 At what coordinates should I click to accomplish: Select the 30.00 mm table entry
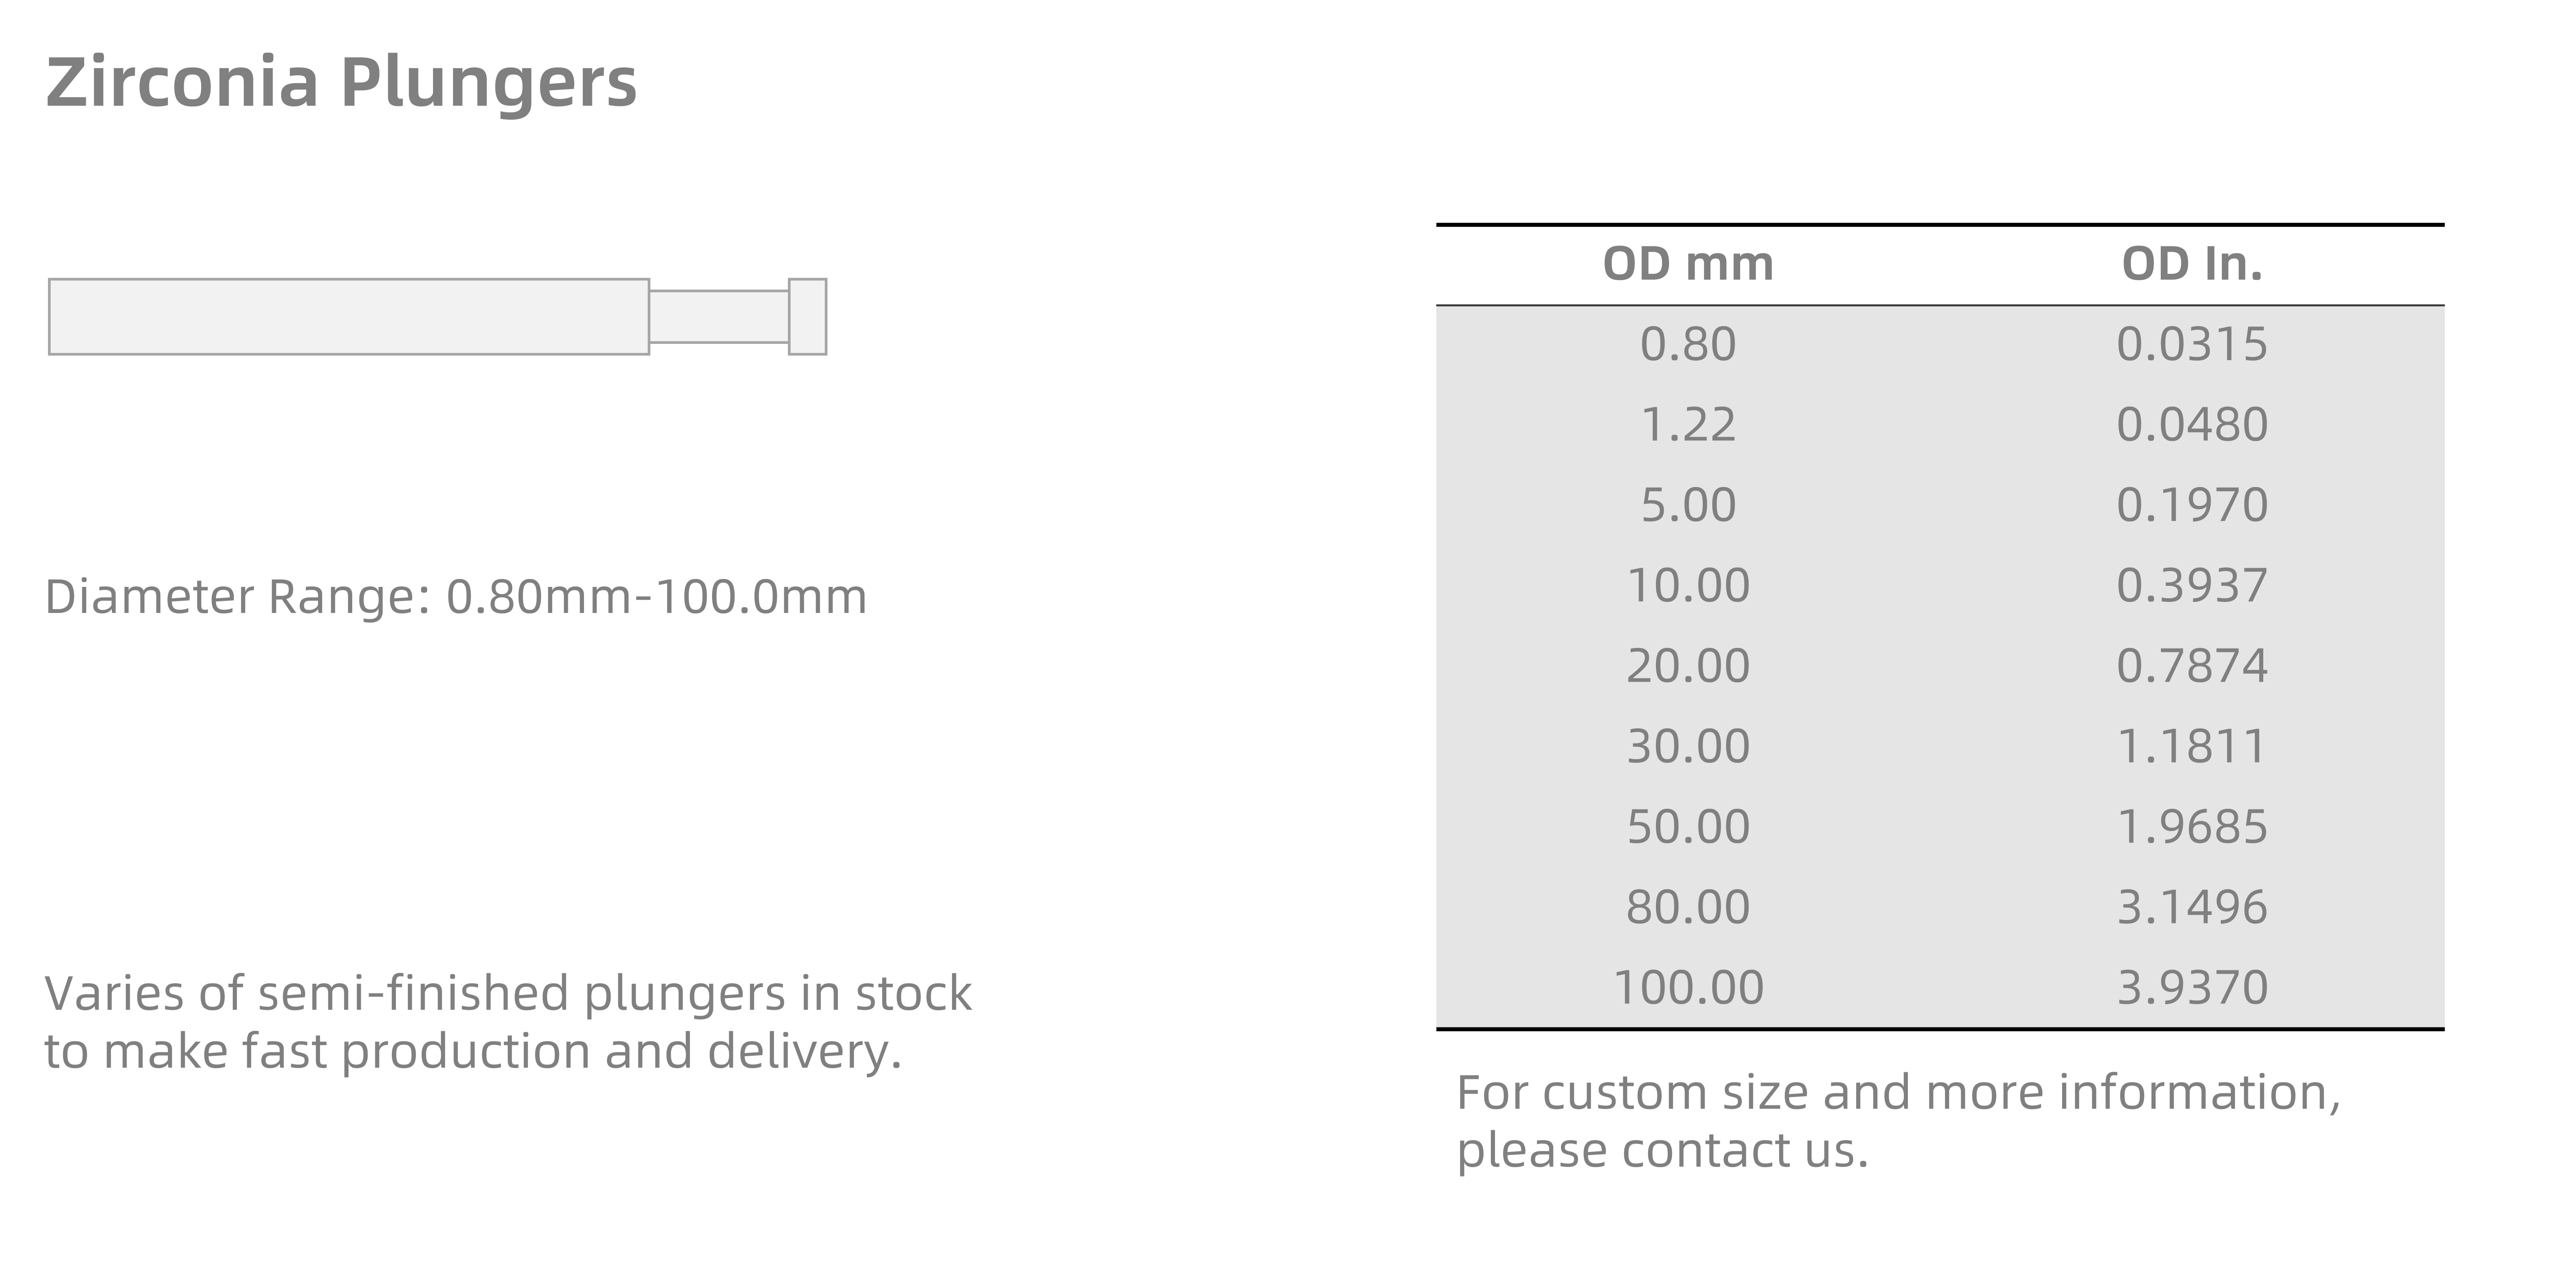coord(1688,746)
